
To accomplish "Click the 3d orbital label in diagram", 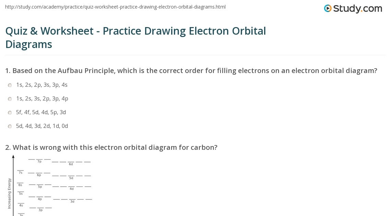I will (x=72, y=202).
